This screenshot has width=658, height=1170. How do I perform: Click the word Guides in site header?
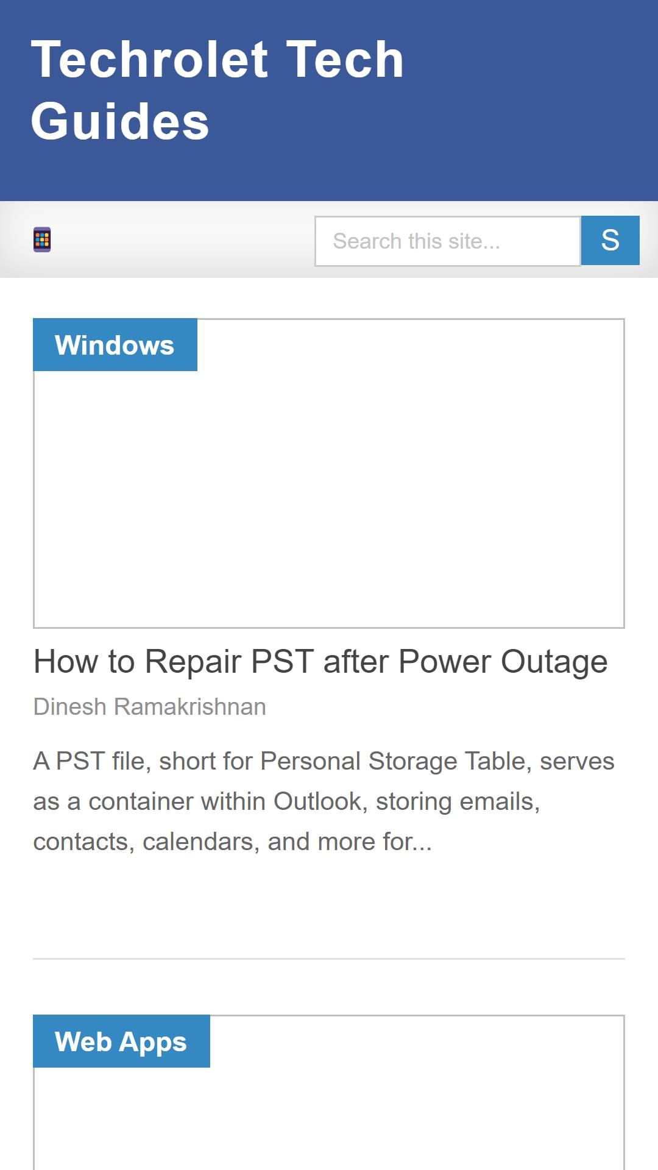pos(120,121)
